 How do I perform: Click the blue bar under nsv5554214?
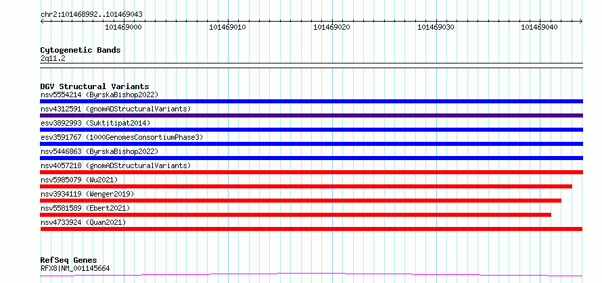coord(311,101)
